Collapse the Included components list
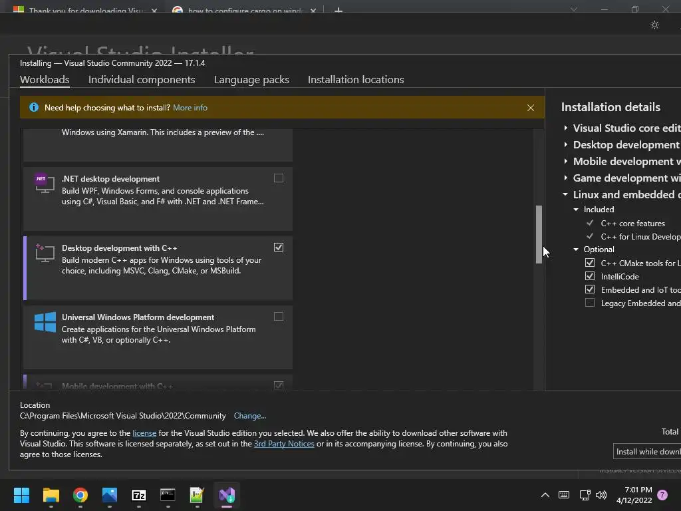This screenshot has width=681, height=511. pyautogui.click(x=576, y=210)
